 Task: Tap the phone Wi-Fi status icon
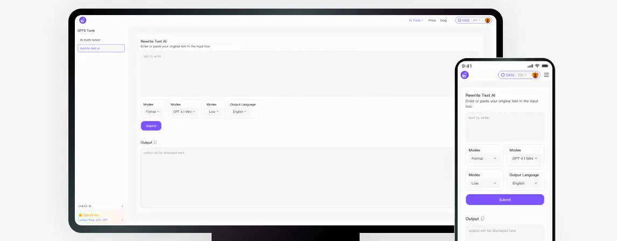pyautogui.click(x=537, y=66)
